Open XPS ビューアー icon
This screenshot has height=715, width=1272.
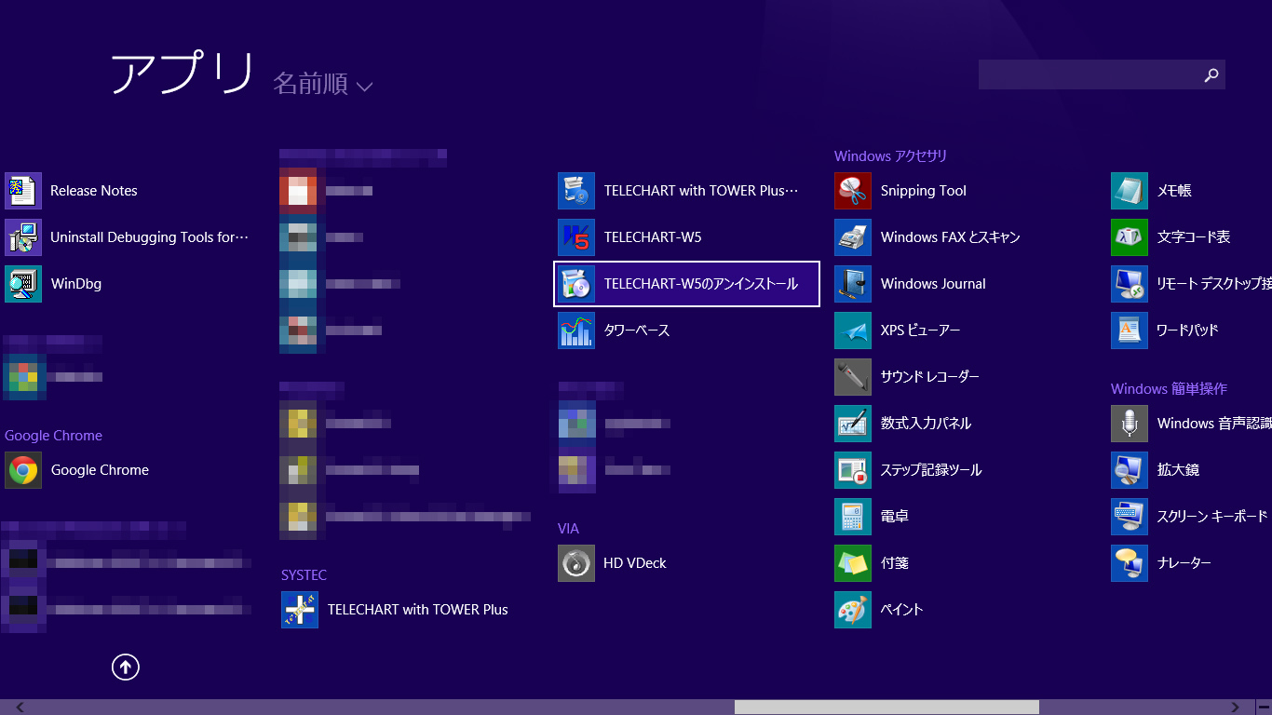[x=853, y=331]
